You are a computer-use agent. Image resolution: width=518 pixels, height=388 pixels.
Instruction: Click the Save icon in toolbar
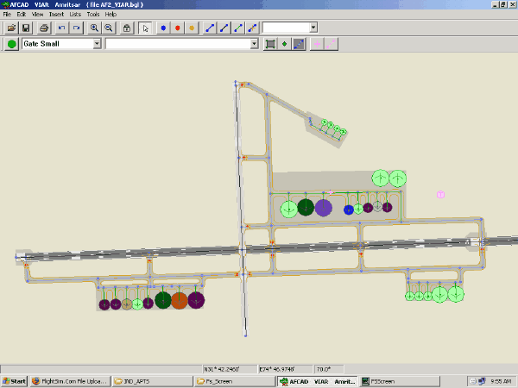(x=26, y=28)
